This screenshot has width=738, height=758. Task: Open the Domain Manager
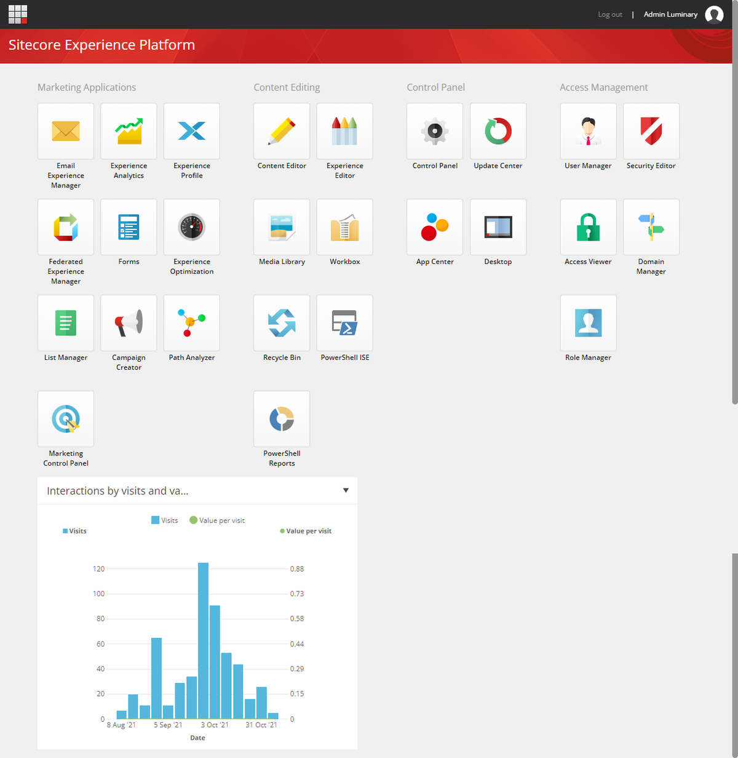tap(651, 227)
